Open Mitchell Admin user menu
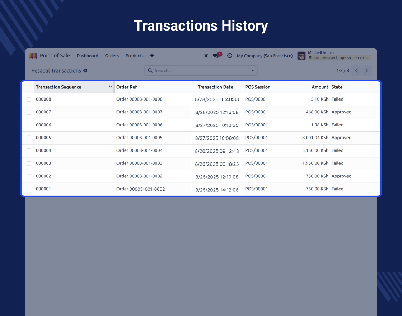 334,55
